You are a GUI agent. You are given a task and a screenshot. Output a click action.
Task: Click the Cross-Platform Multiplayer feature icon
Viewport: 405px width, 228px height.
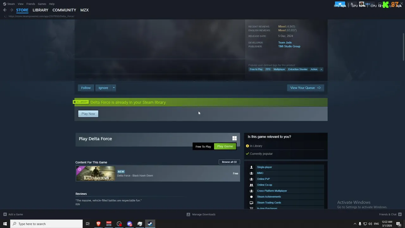pos(252,191)
